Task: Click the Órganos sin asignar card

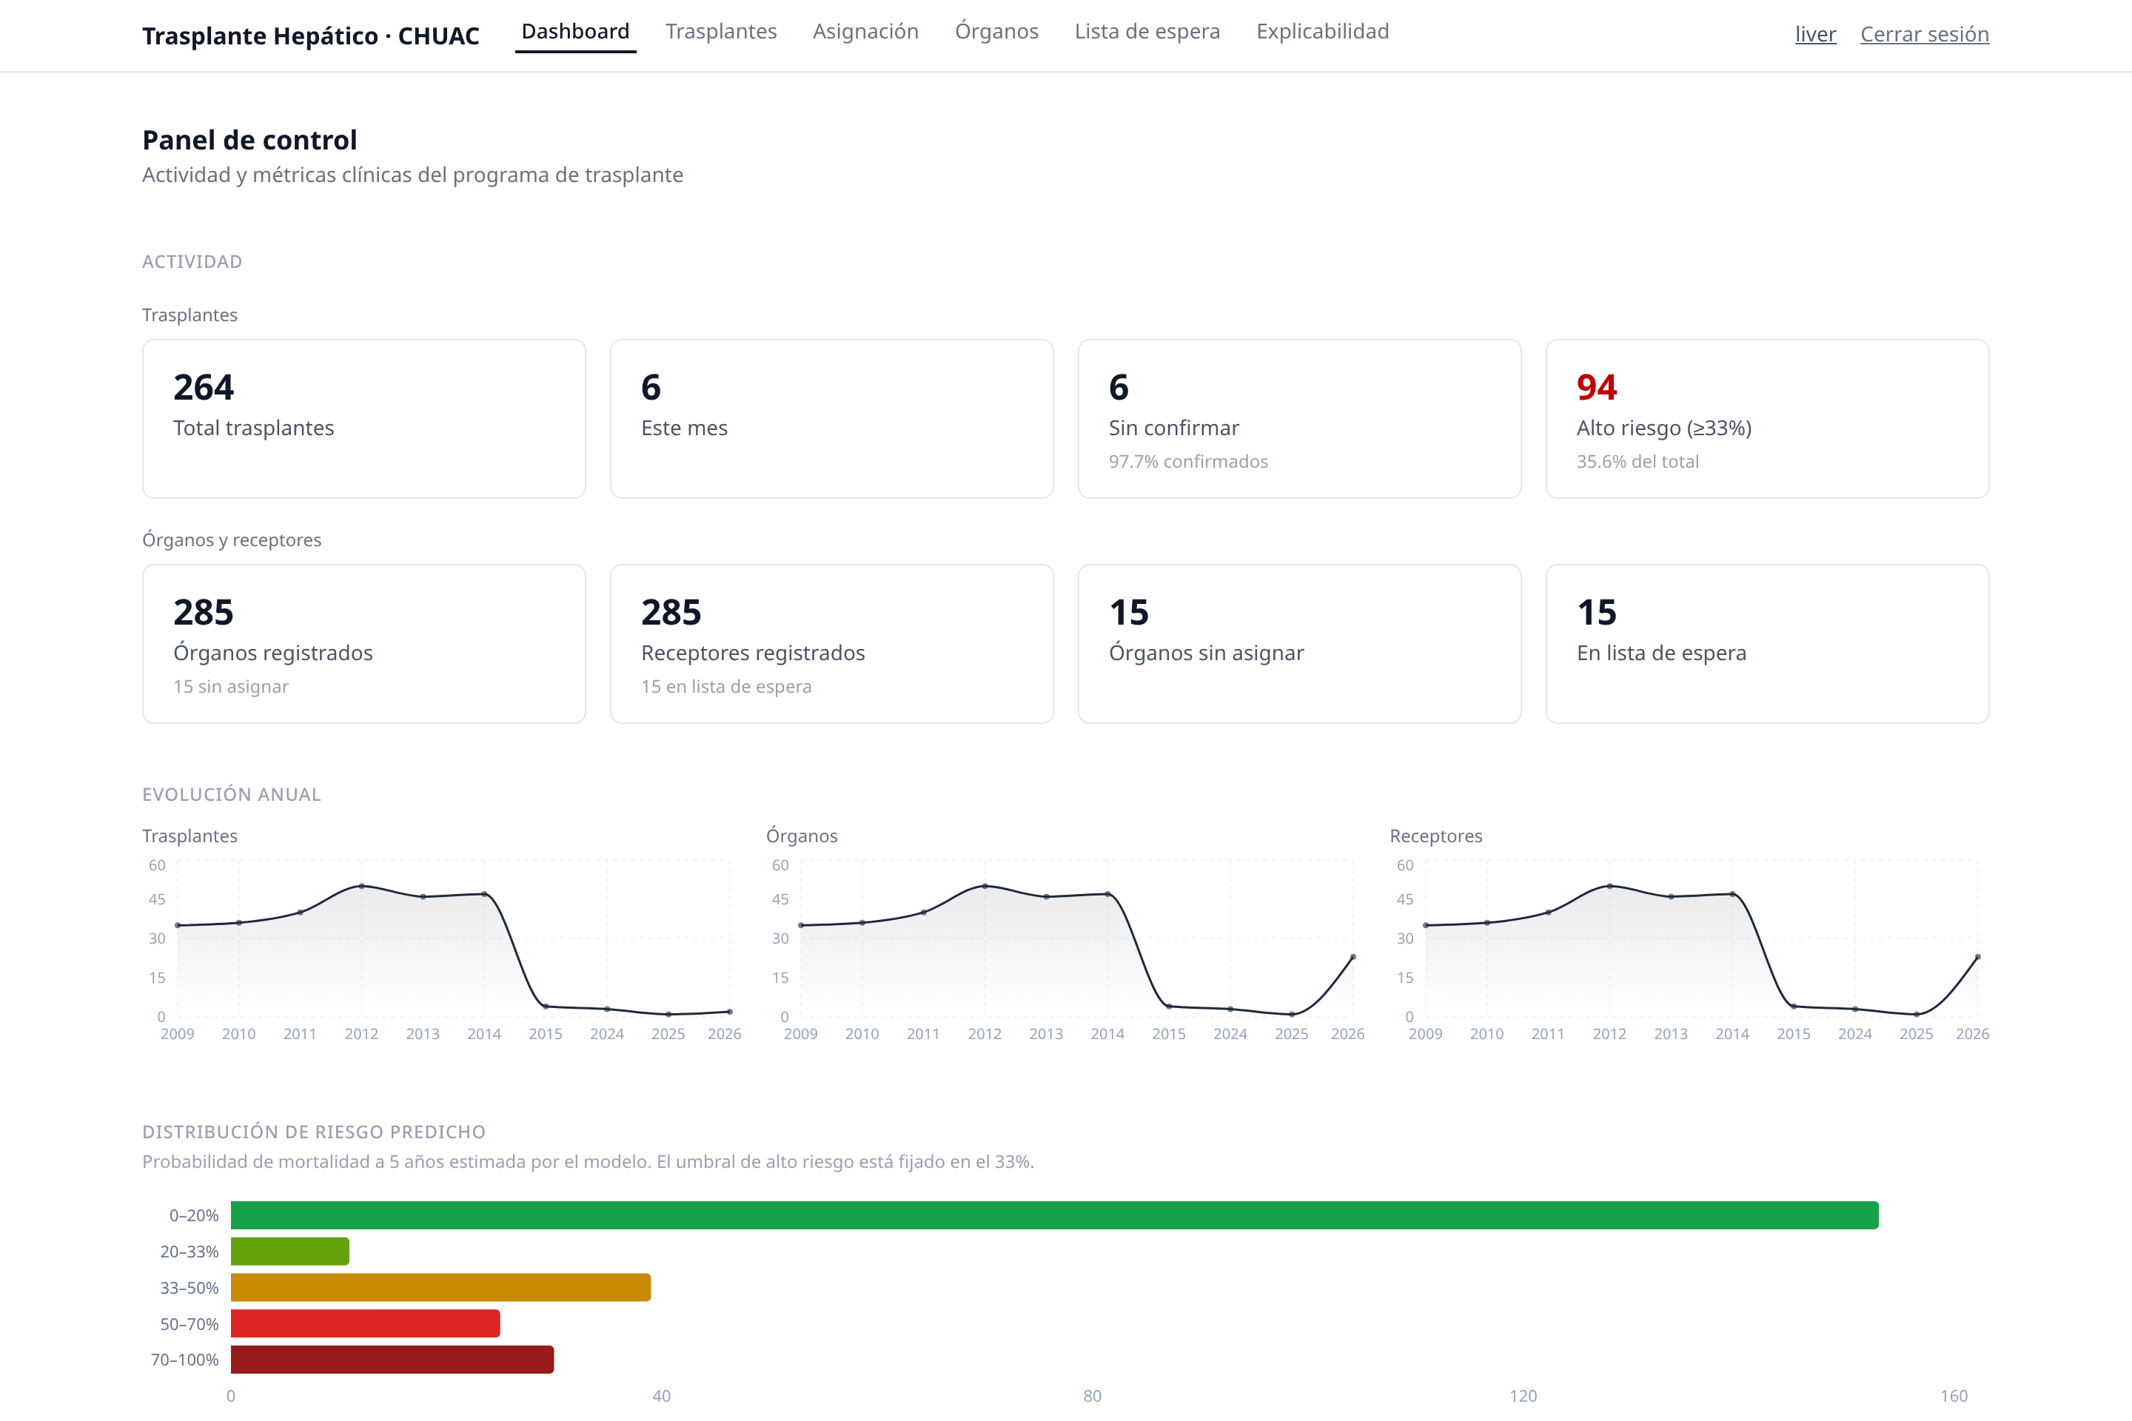Action: pos(1300,643)
